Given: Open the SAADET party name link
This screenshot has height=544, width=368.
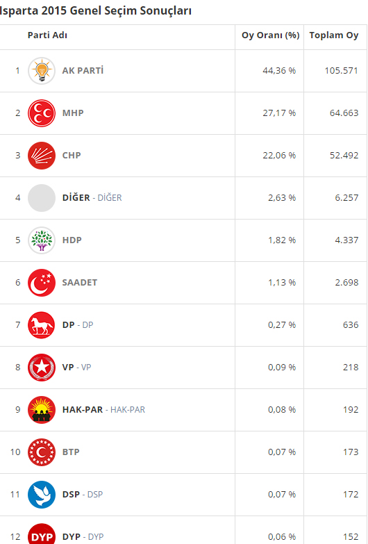Looking at the screenshot, I should click(80, 282).
